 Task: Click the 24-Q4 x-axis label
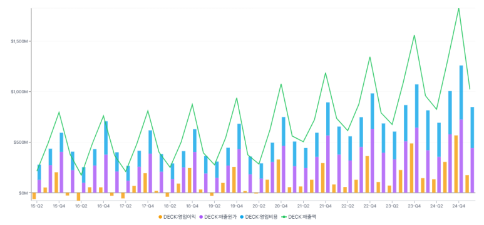tap(459, 206)
